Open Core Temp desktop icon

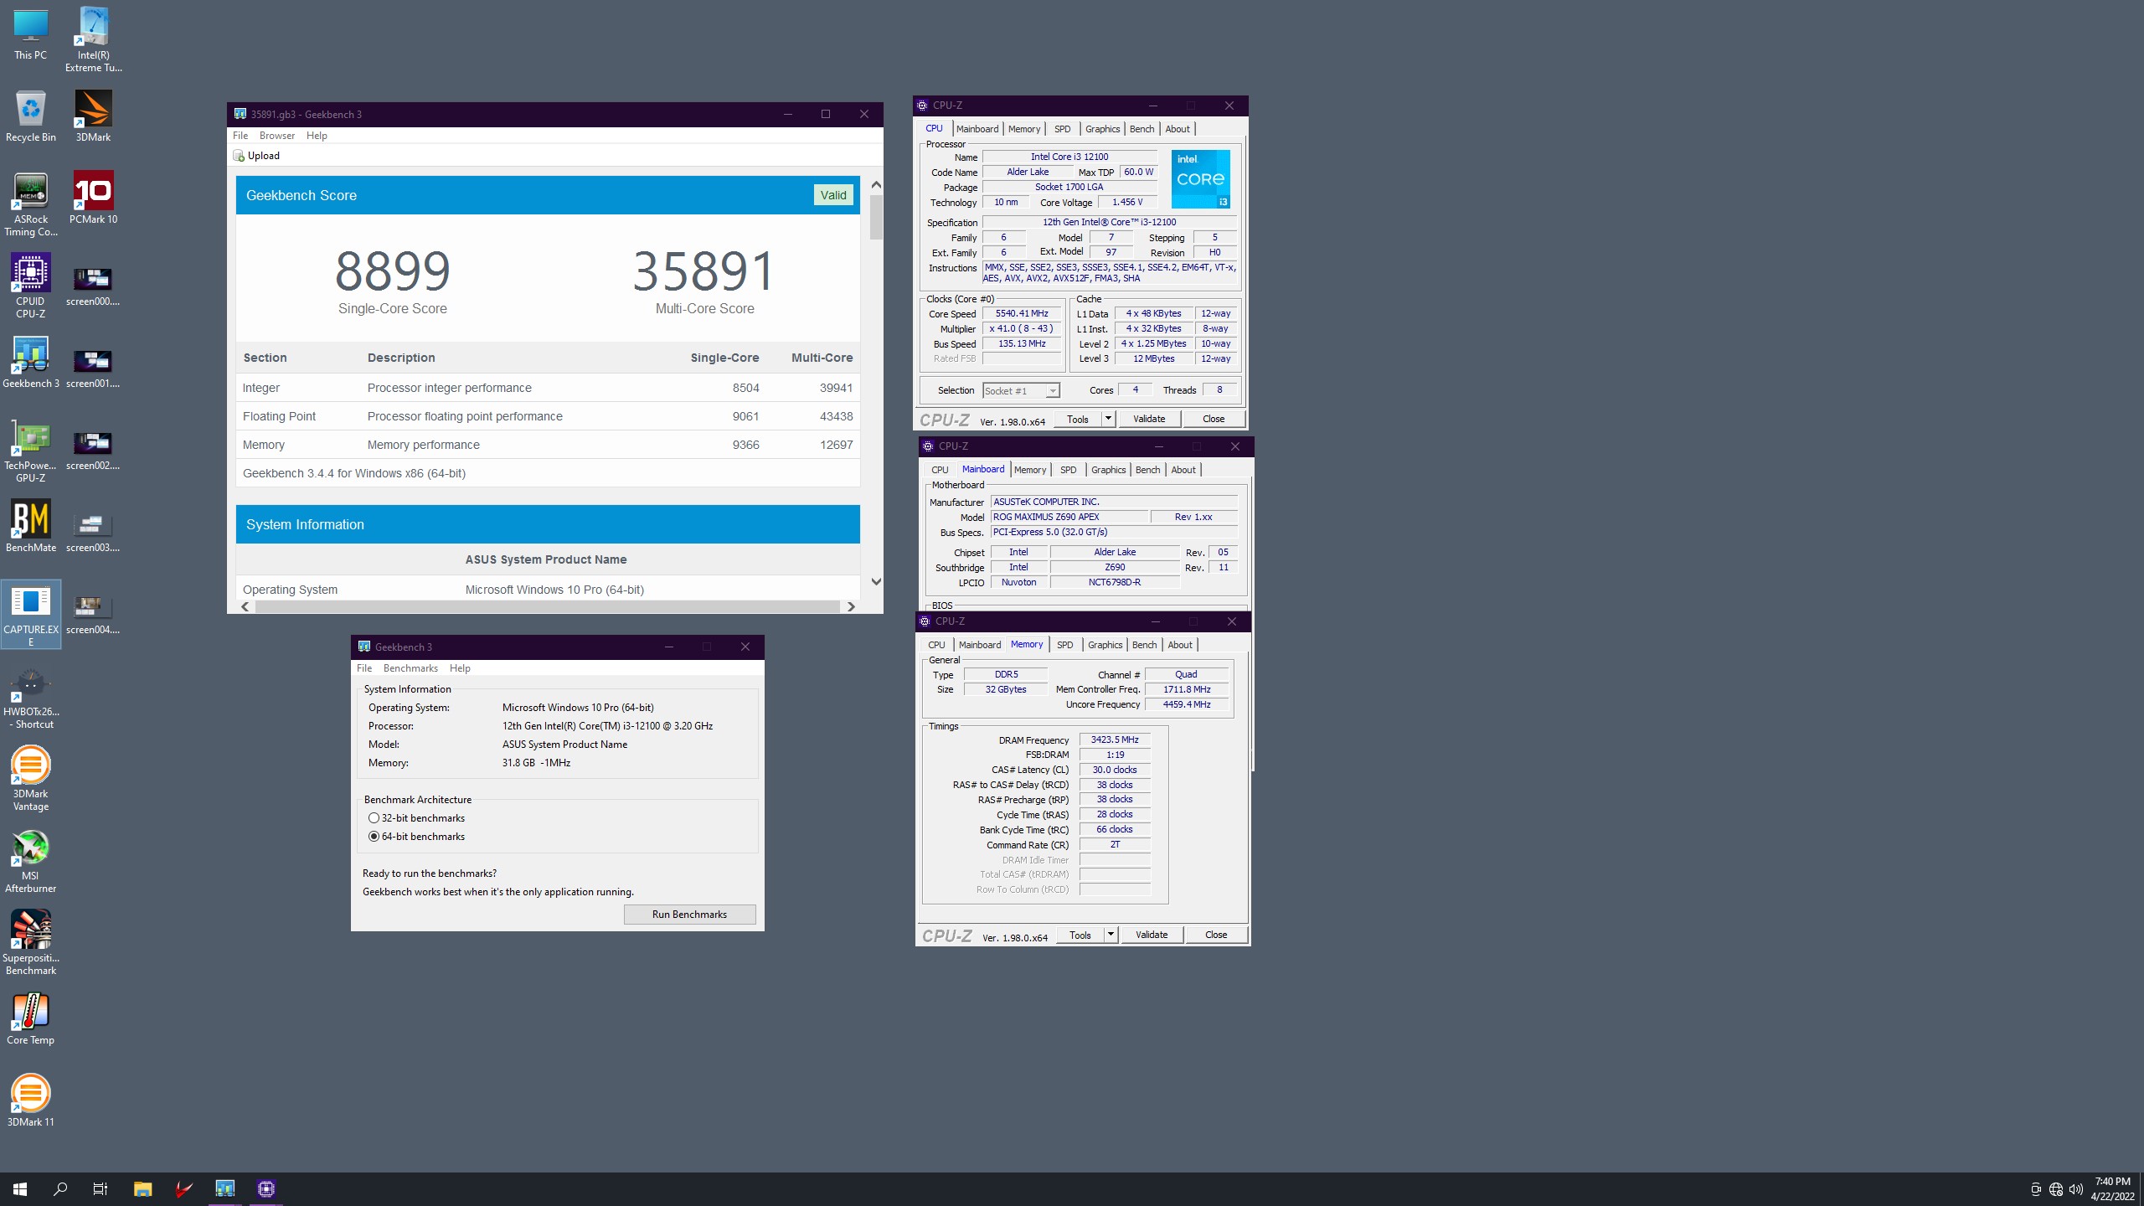pyautogui.click(x=31, y=1018)
